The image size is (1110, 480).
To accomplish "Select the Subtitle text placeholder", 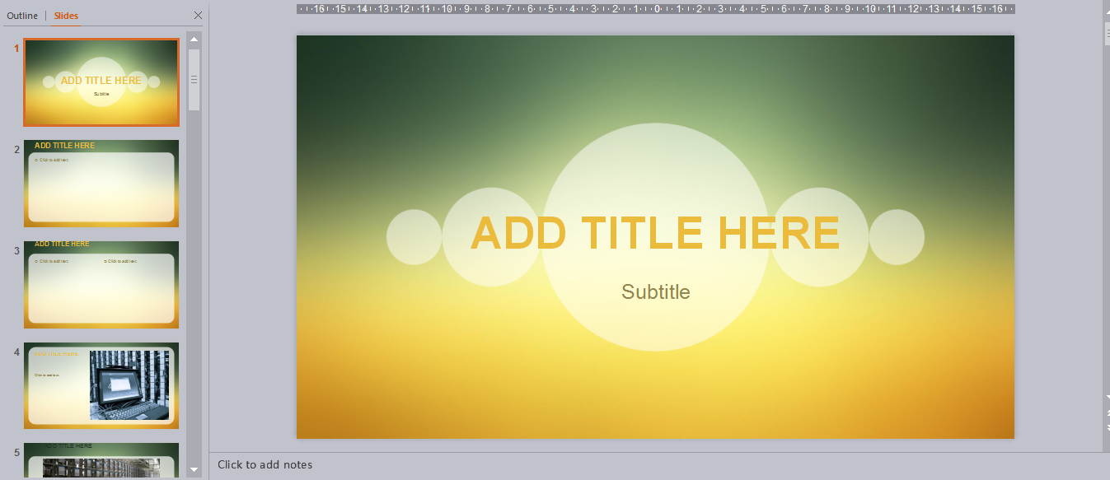I will (655, 291).
